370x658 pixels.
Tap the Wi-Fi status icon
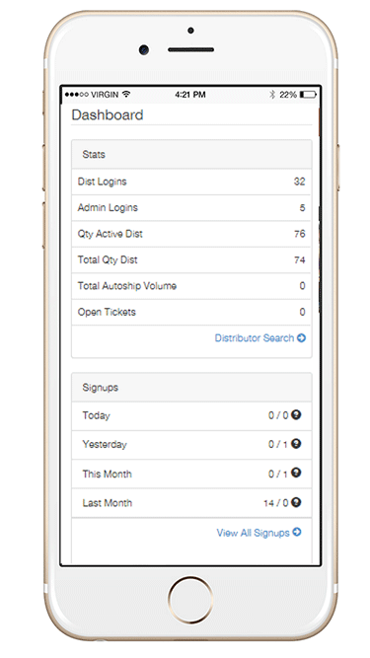(x=126, y=95)
